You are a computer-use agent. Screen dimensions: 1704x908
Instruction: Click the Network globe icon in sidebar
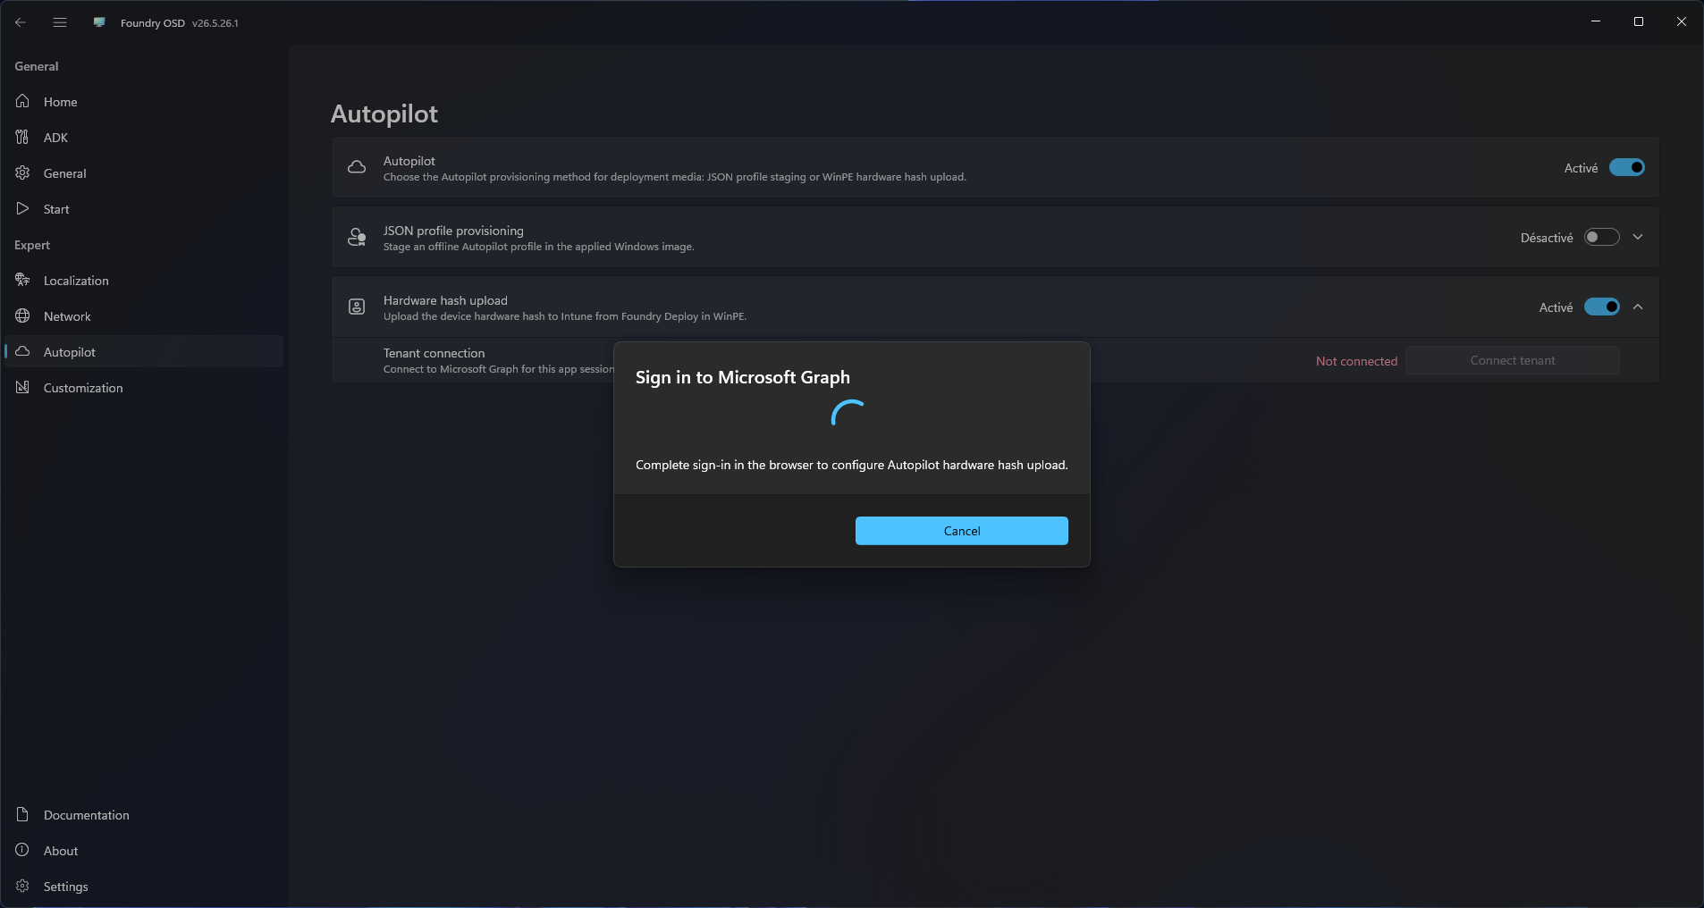[22, 315]
